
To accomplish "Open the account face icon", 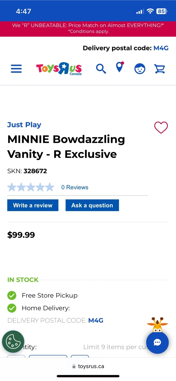I will [x=140, y=69].
